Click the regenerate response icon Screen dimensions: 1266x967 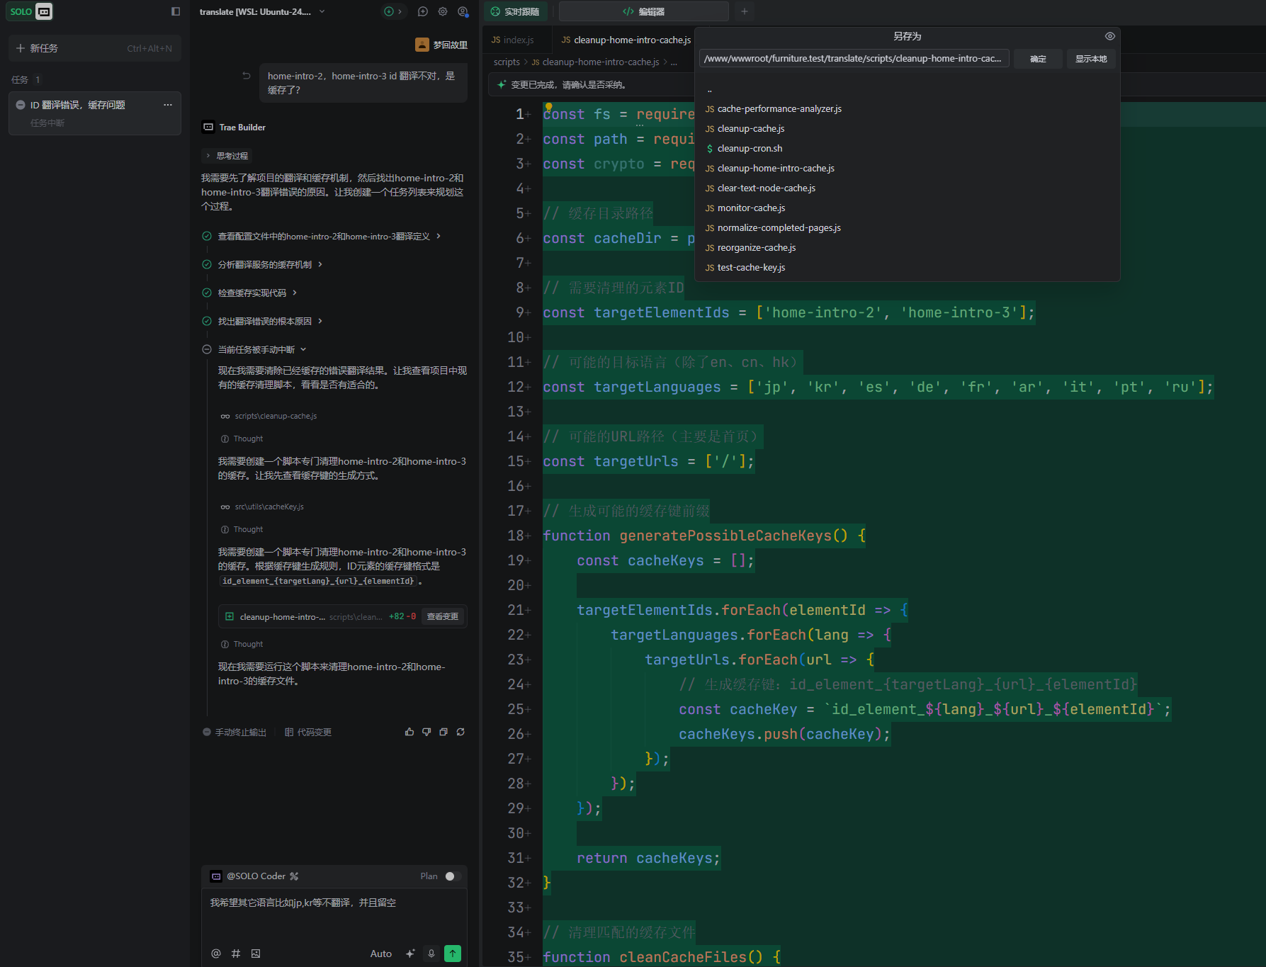tap(460, 732)
